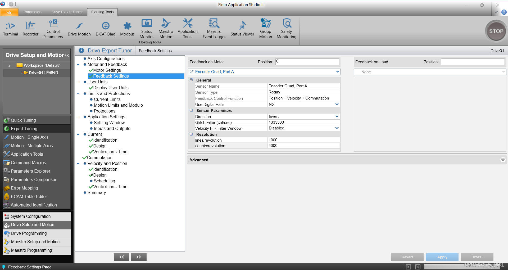
Task: Open the Direction dropdown
Action: (x=337, y=116)
